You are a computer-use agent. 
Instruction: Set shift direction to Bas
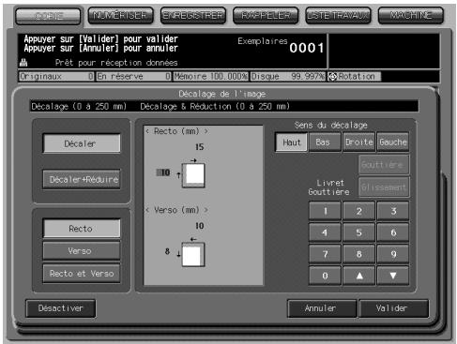point(325,142)
